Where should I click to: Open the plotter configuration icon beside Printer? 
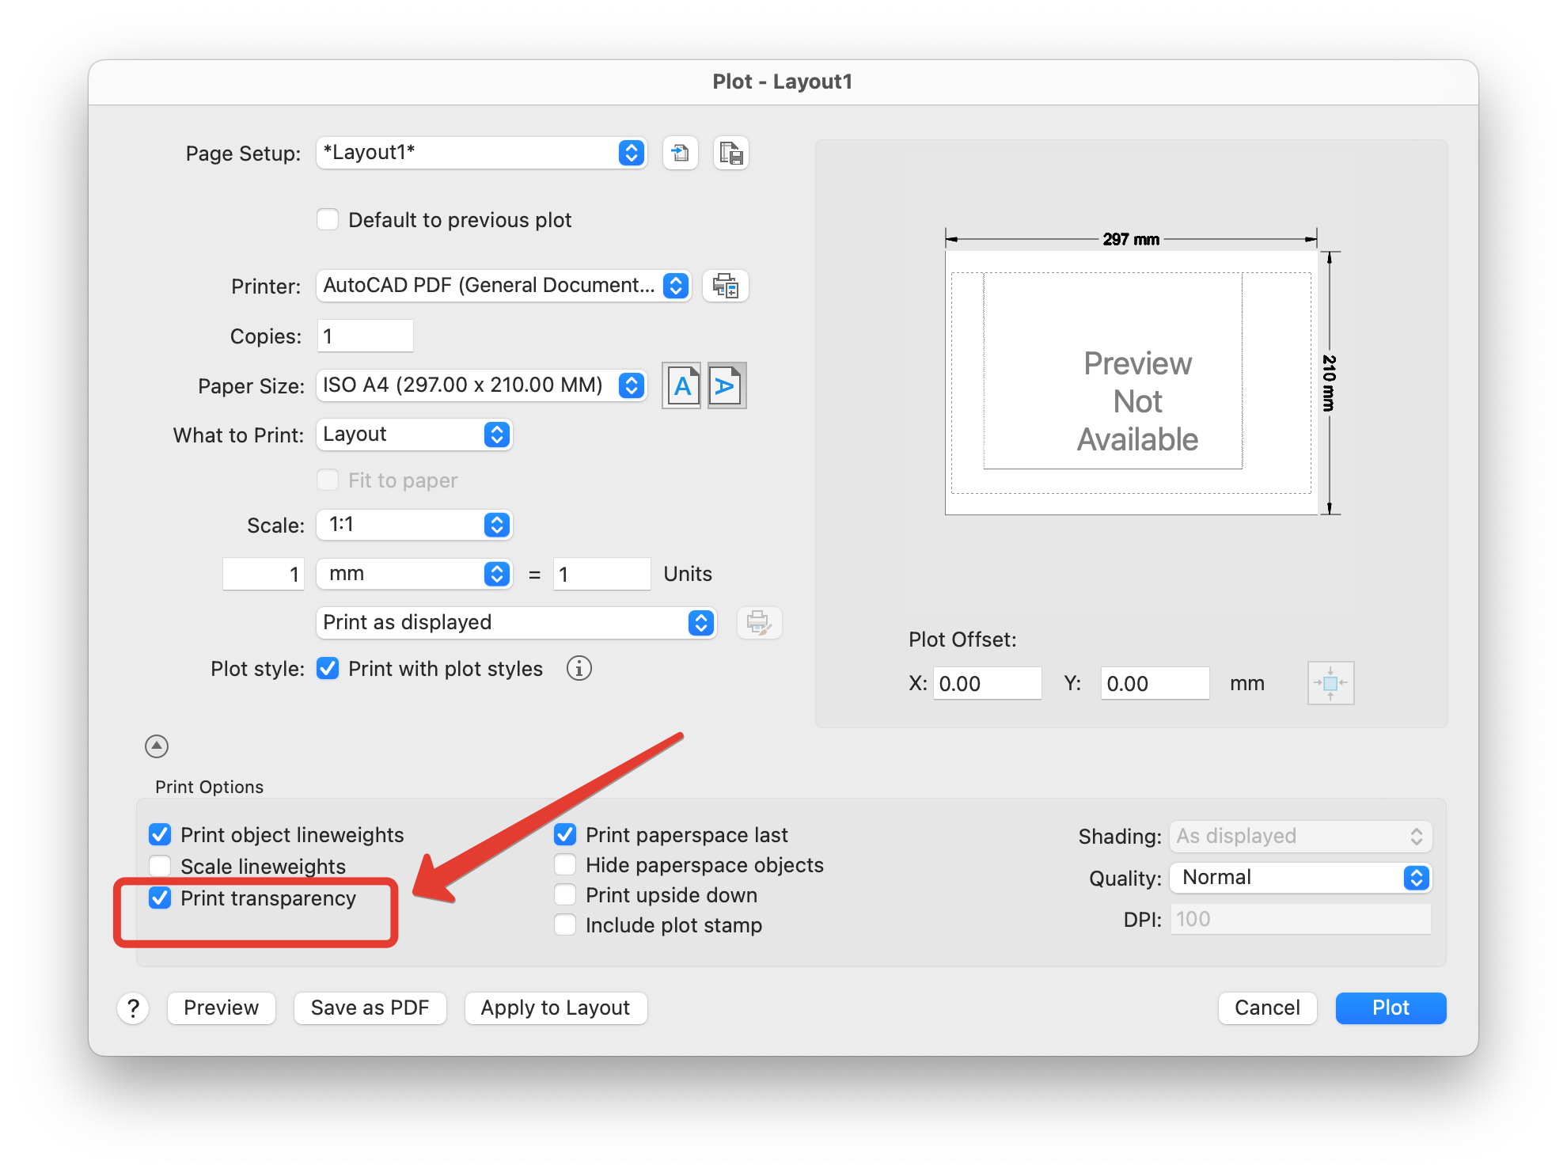click(726, 286)
